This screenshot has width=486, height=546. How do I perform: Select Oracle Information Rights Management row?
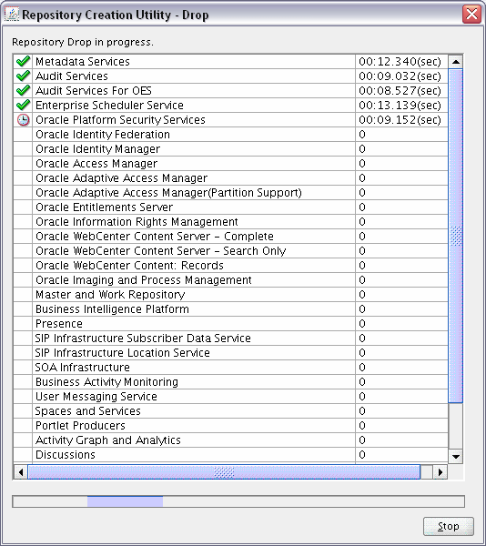230,222
